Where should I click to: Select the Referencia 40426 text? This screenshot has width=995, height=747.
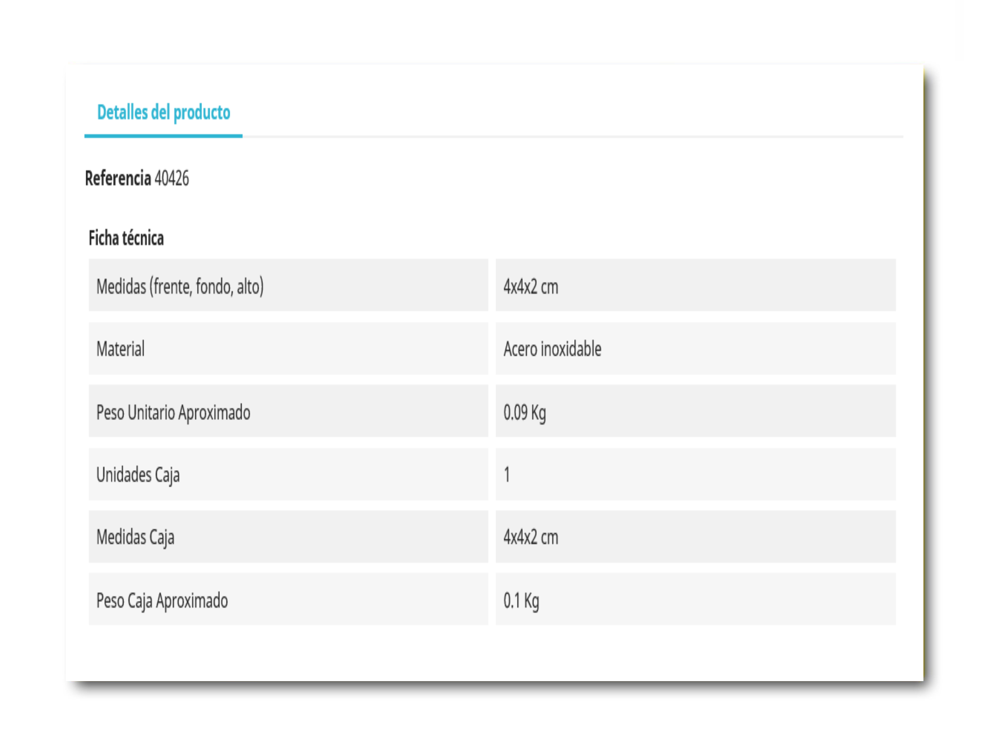[x=137, y=179]
